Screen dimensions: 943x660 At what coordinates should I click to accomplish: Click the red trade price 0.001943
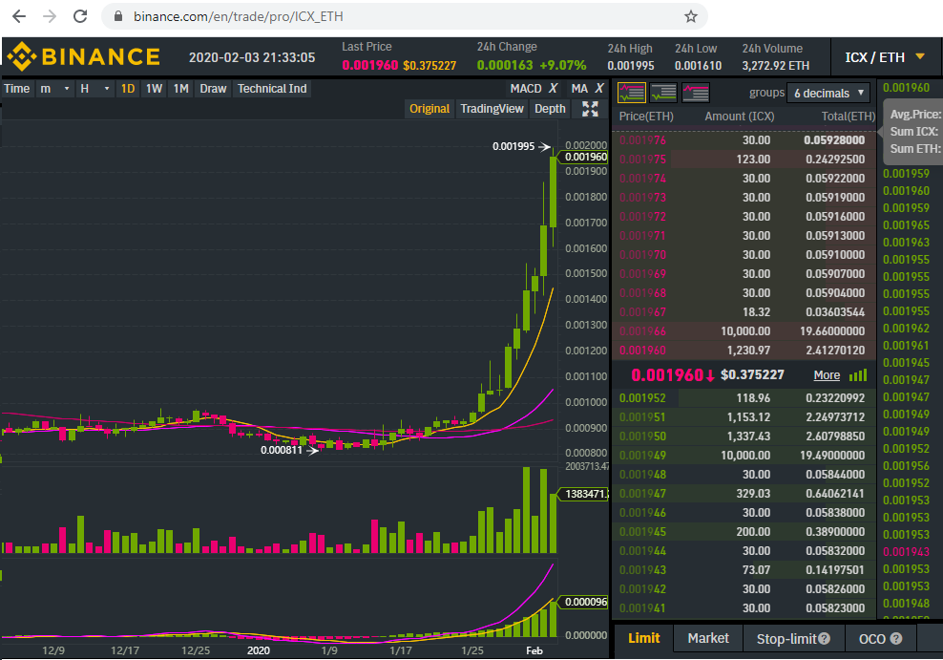coord(906,552)
